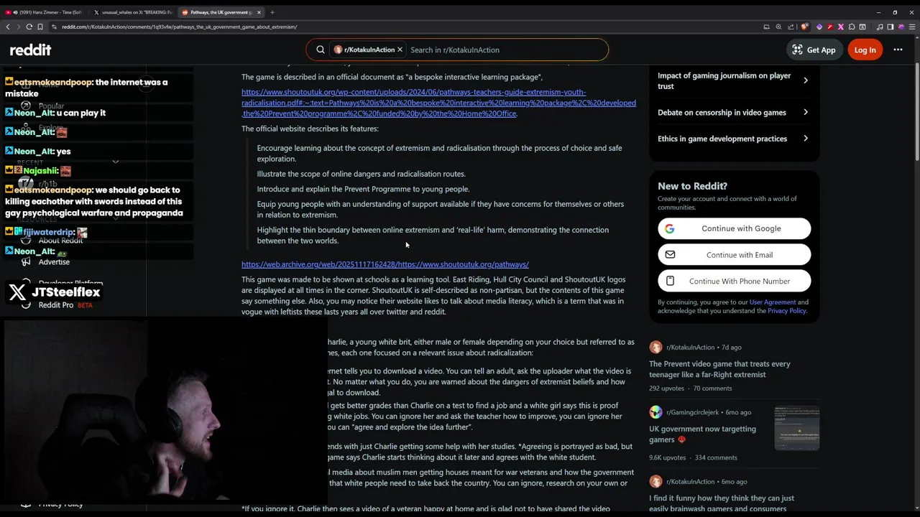Expand 'Ethics in game development practices' topic

[734, 139]
